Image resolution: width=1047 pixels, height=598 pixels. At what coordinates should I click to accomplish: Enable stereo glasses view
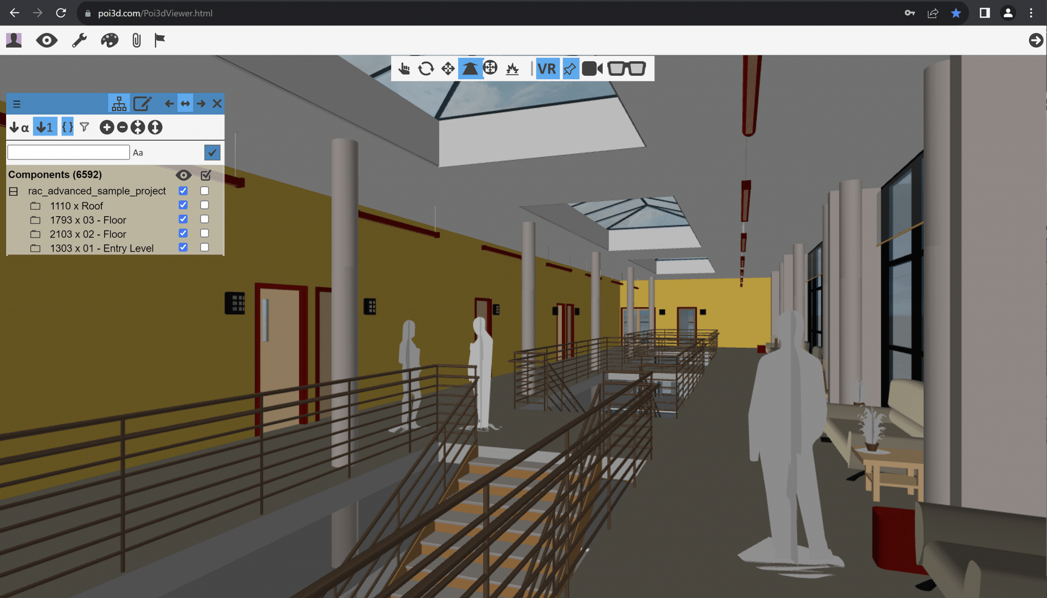click(626, 68)
